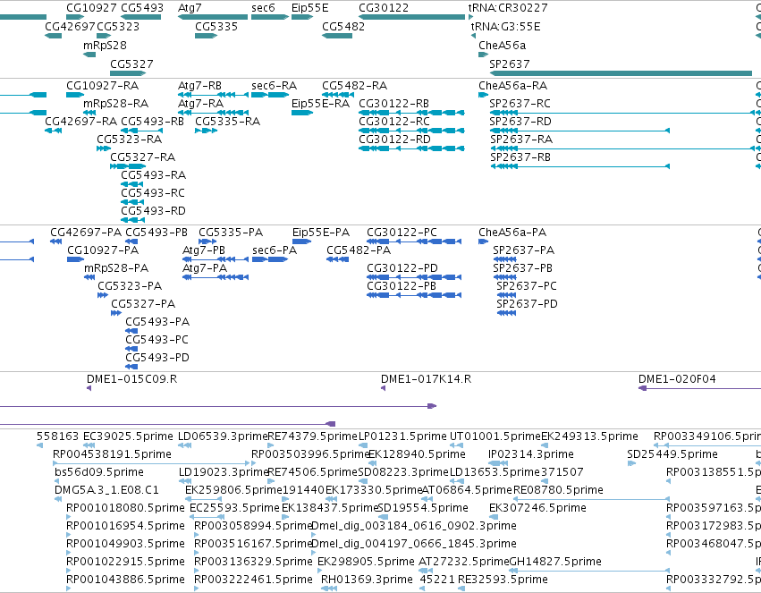Click EST RE08780.5prime
This screenshot has height=593, width=761.
coord(591,499)
